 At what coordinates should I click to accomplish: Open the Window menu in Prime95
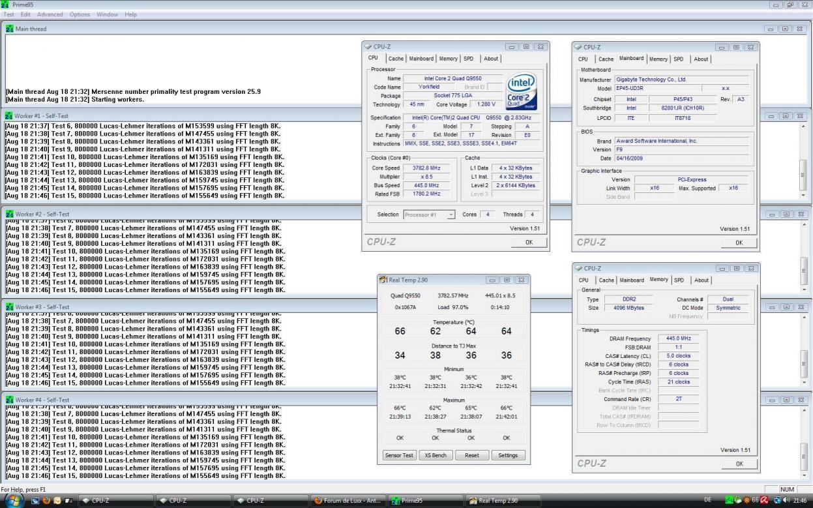[108, 14]
